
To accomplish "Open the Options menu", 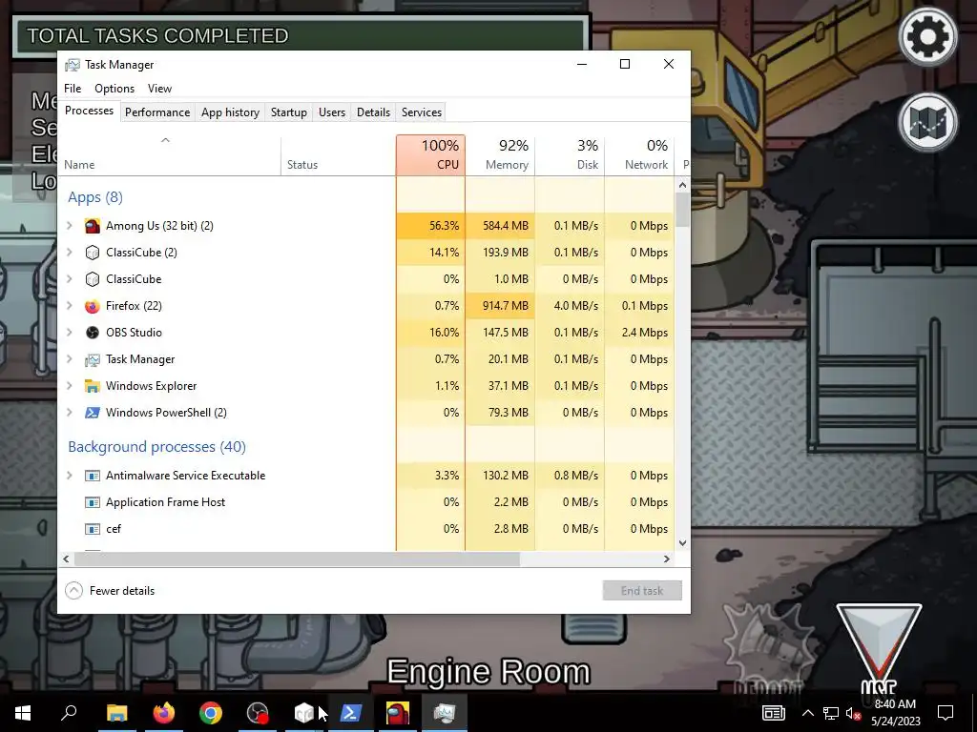I will tap(114, 89).
